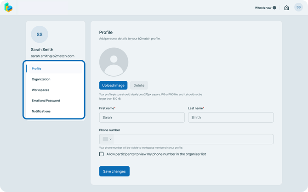Click Save changes button
This screenshot has height=192, width=308.
(x=114, y=171)
